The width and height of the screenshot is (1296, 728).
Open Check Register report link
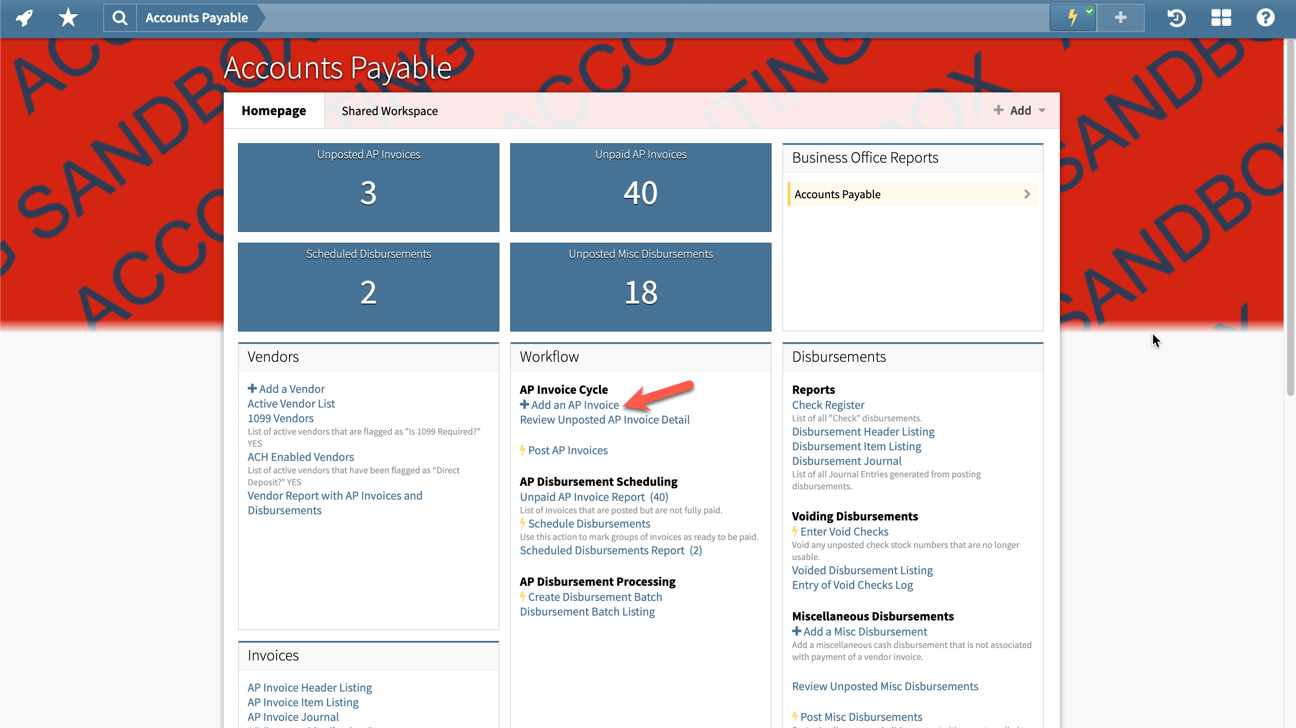828,405
